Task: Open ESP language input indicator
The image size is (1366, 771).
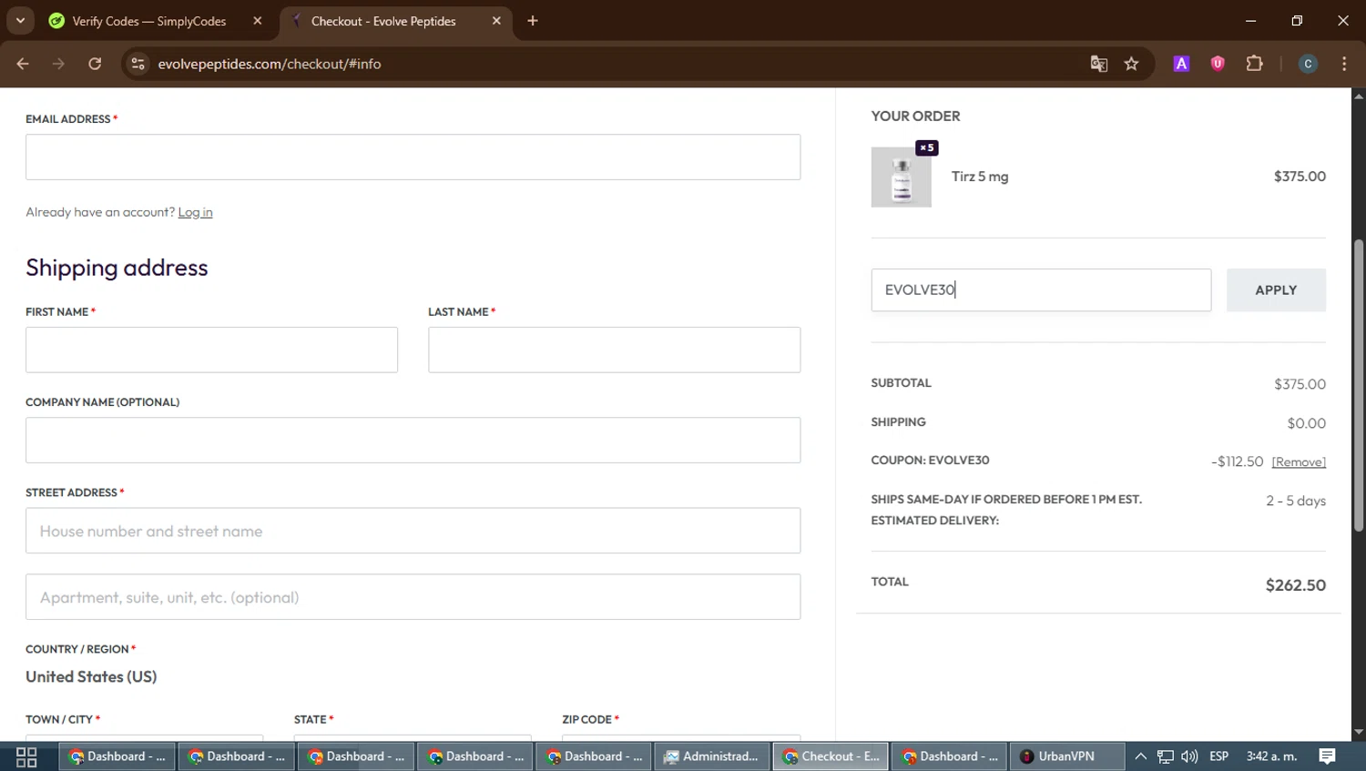Action: (x=1218, y=756)
